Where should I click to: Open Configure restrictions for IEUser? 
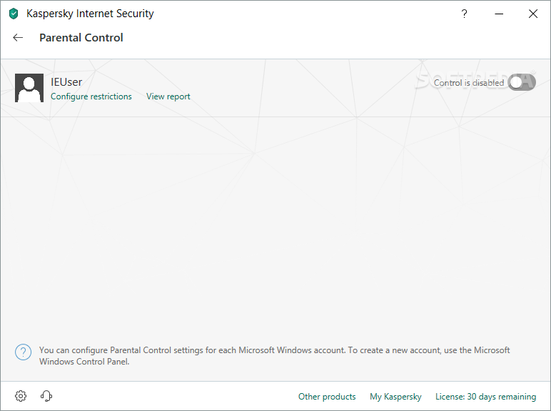(x=91, y=96)
